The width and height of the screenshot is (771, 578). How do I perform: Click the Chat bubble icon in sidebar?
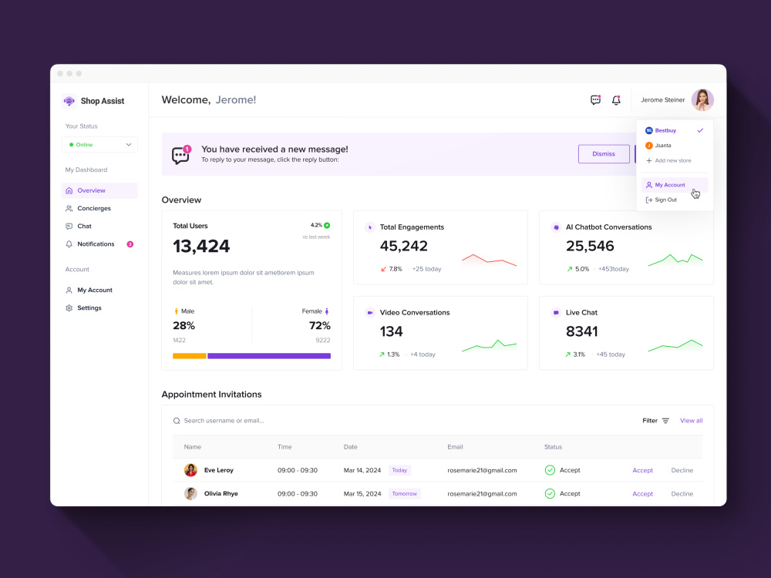(69, 226)
